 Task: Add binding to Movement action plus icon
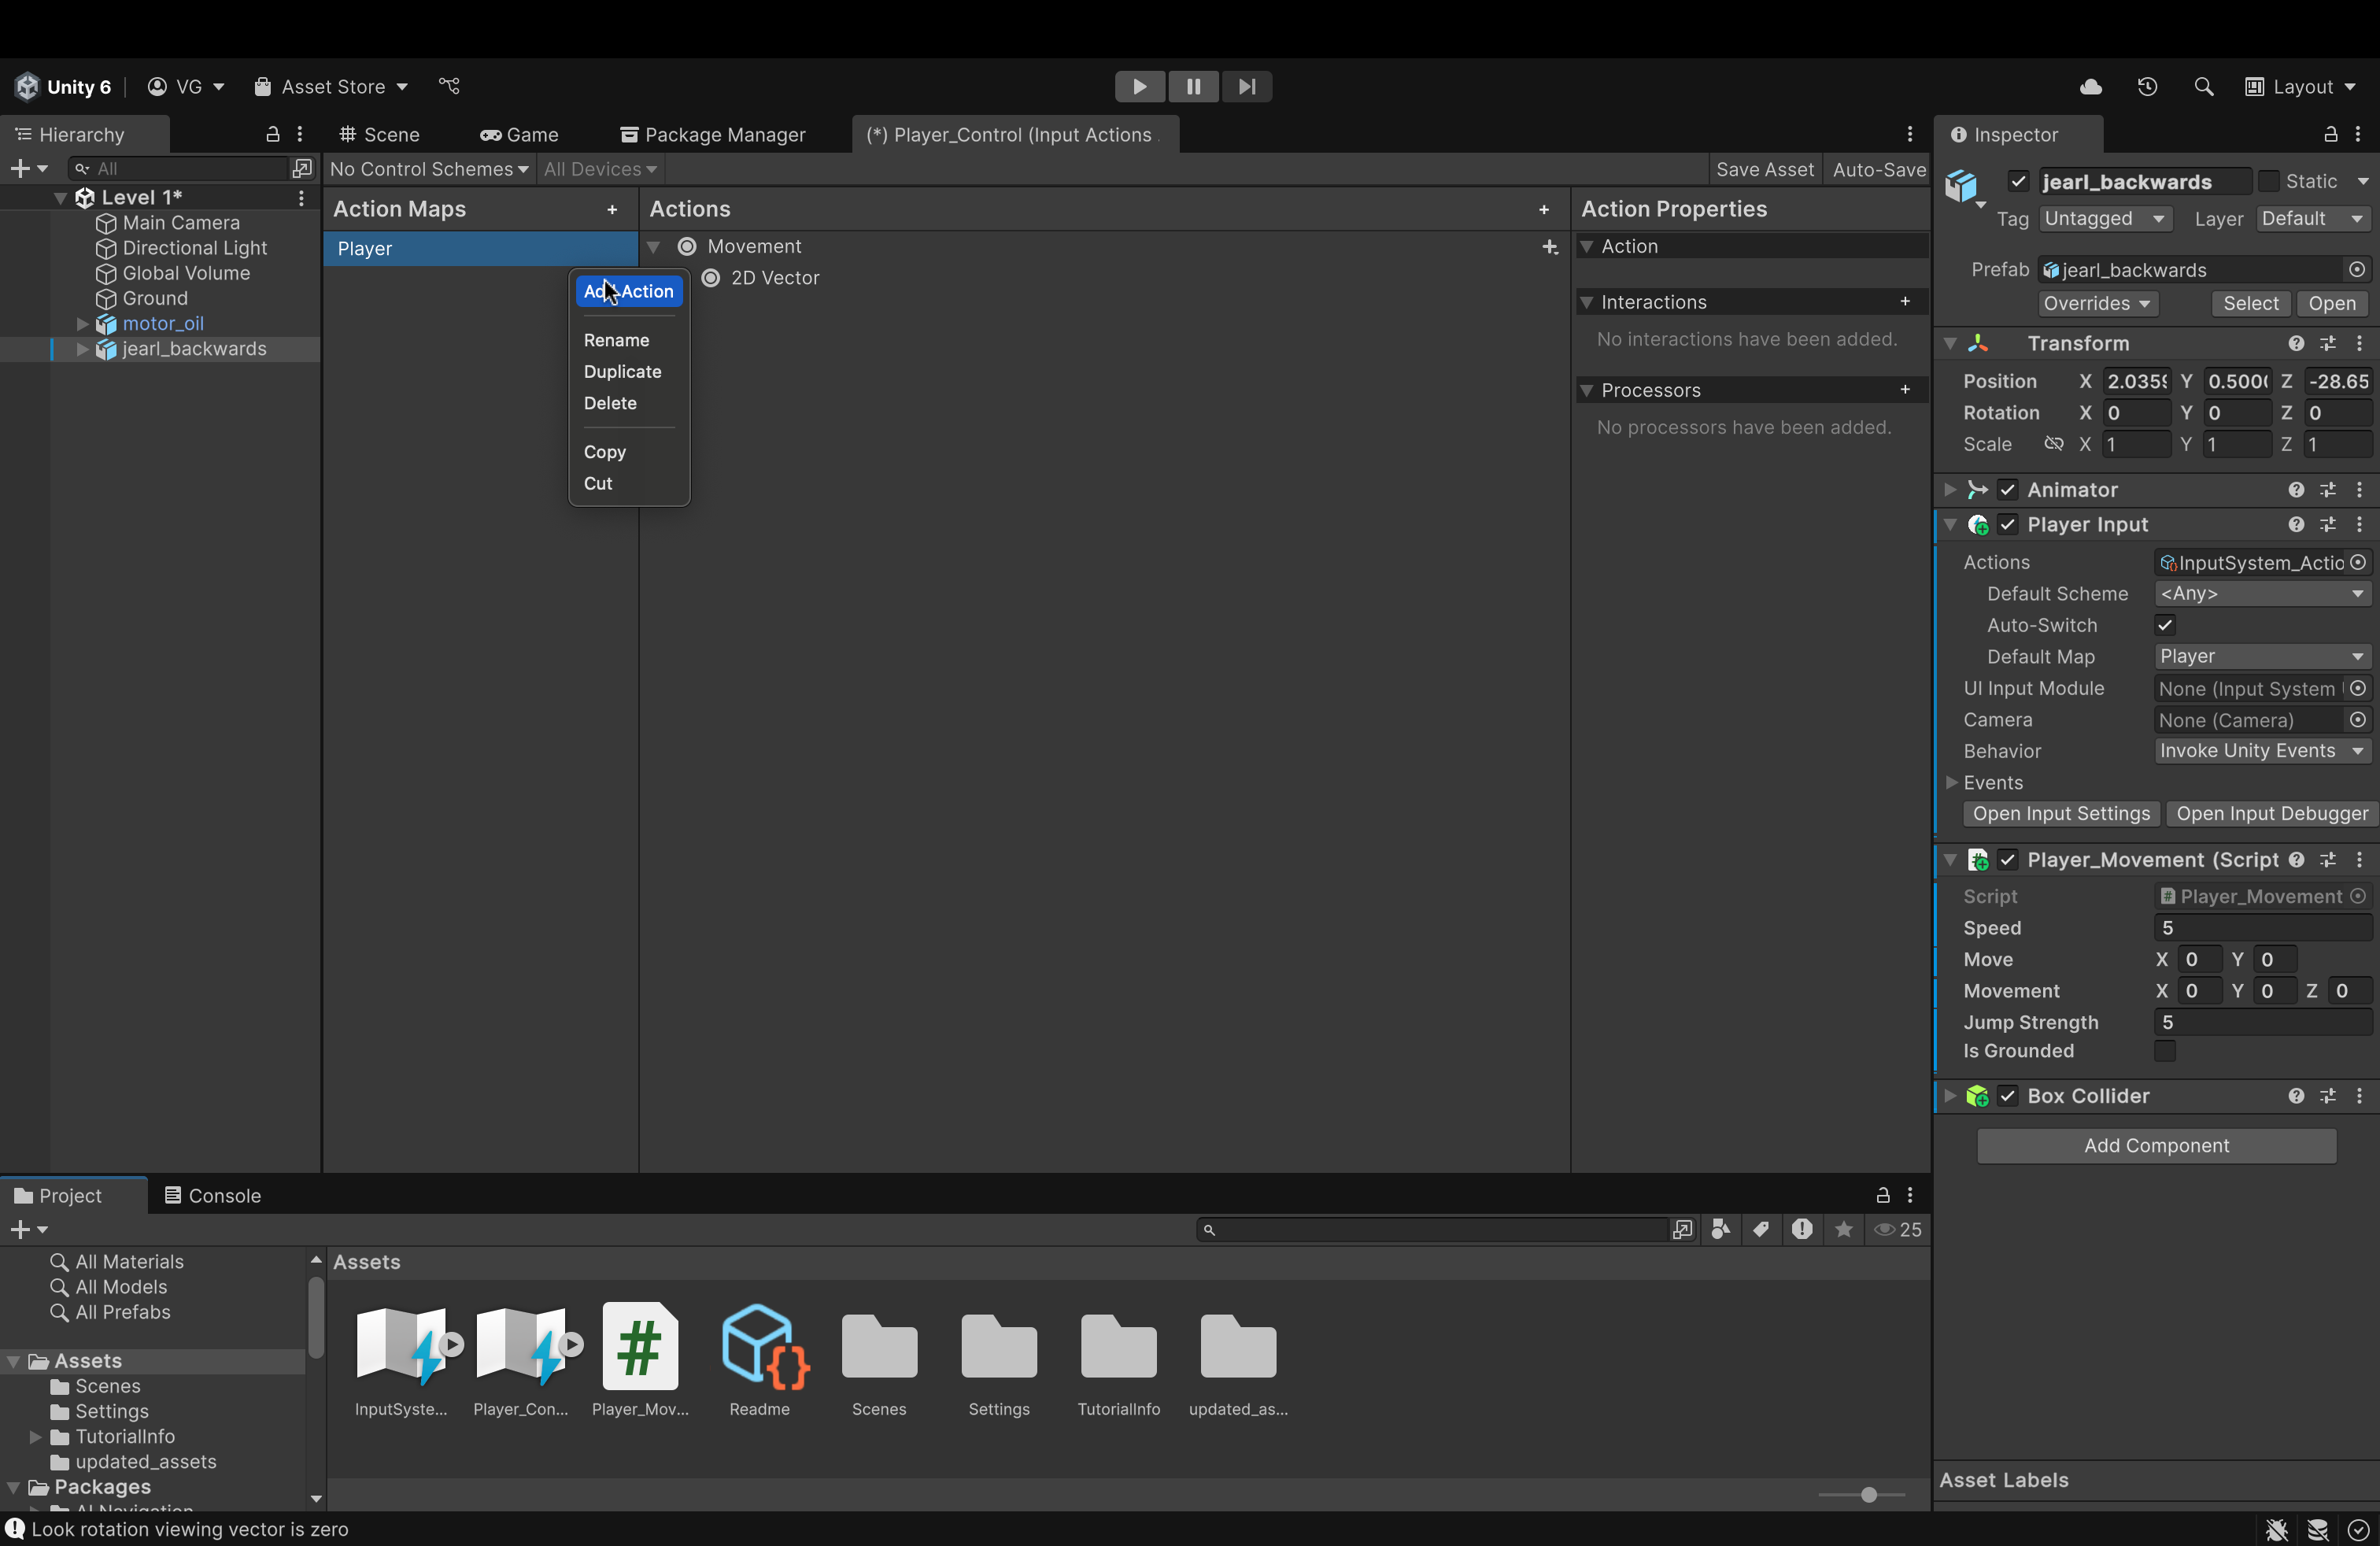point(1550,247)
